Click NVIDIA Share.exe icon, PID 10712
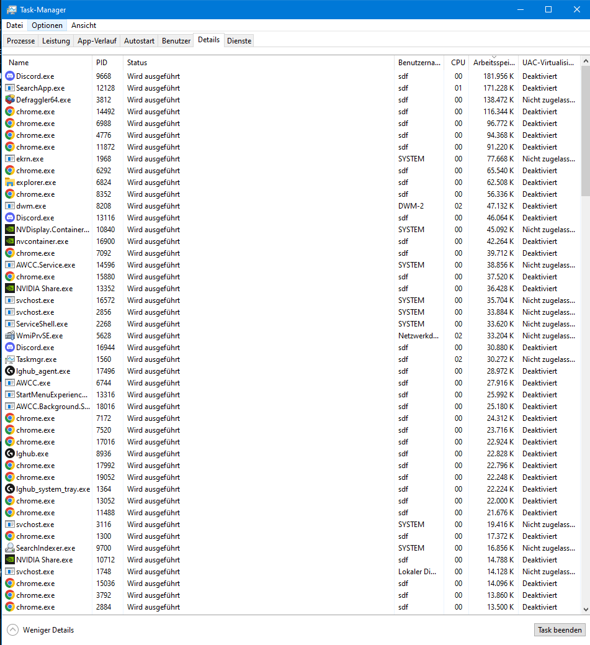This screenshot has height=645, width=590. [10, 560]
